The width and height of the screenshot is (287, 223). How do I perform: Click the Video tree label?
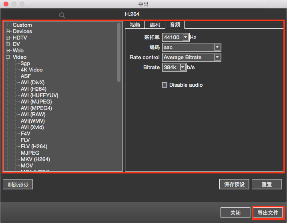20,57
